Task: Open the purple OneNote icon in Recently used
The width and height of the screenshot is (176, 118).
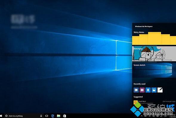Action: click(x=142, y=90)
